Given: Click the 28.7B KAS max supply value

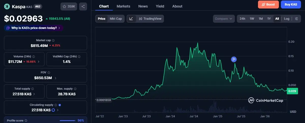Looking at the screenshot, I should coord(67,94).
